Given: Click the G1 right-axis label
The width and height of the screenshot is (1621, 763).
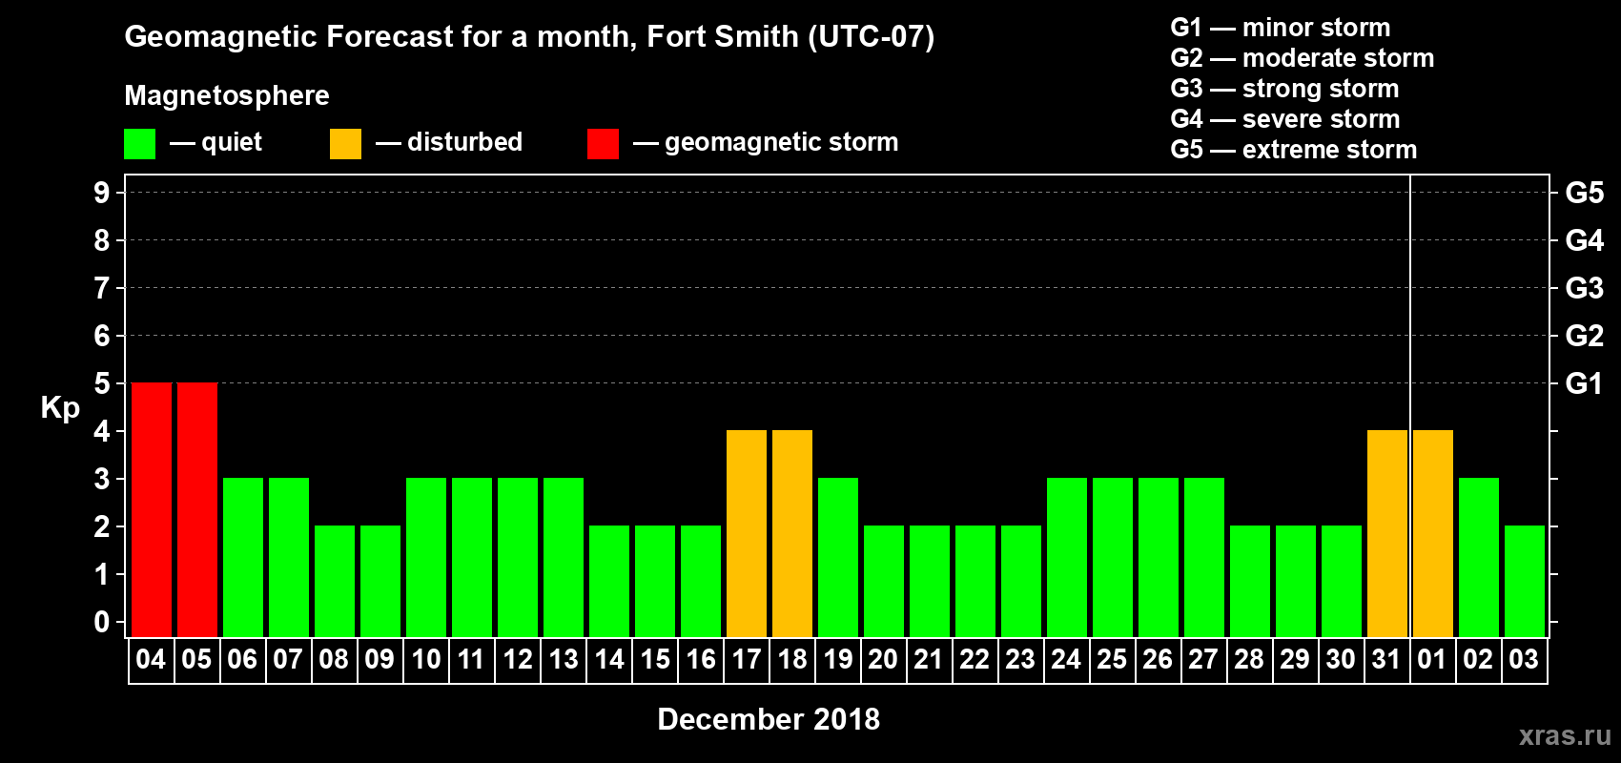Looking at the screenshot, I should [x=1585, y=383].
